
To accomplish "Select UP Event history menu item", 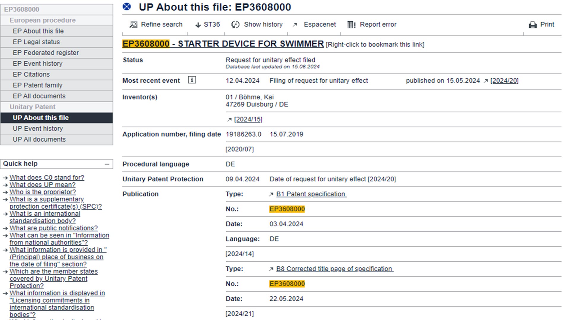I will [x=38, y=129].
